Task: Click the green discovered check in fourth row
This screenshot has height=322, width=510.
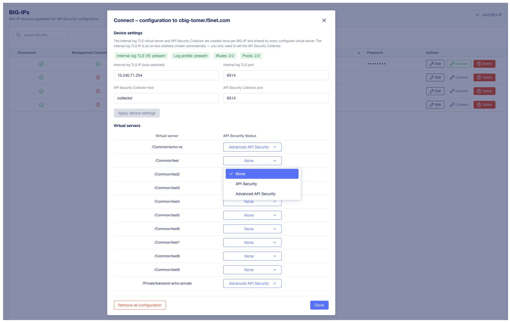Action: 41,105
